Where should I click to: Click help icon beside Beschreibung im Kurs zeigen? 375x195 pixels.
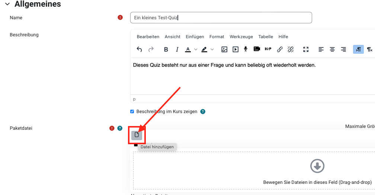[203, 112]
